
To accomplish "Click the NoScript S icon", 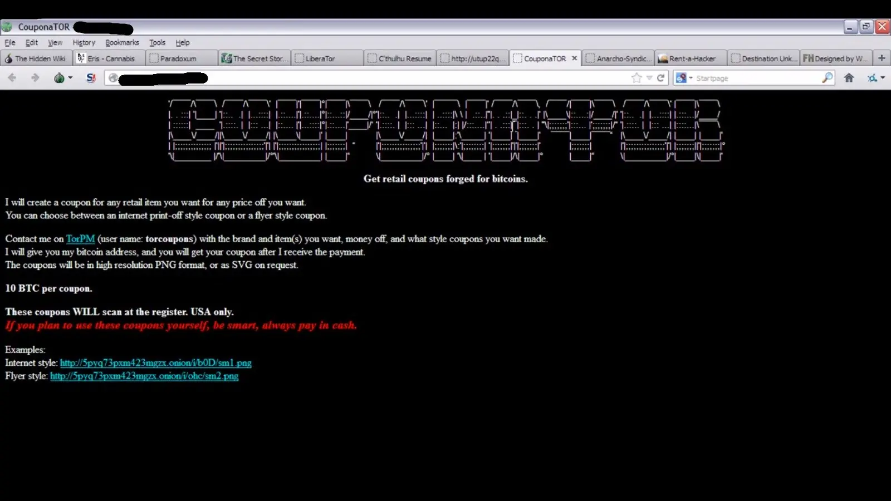I will click(x=91, y=78).
